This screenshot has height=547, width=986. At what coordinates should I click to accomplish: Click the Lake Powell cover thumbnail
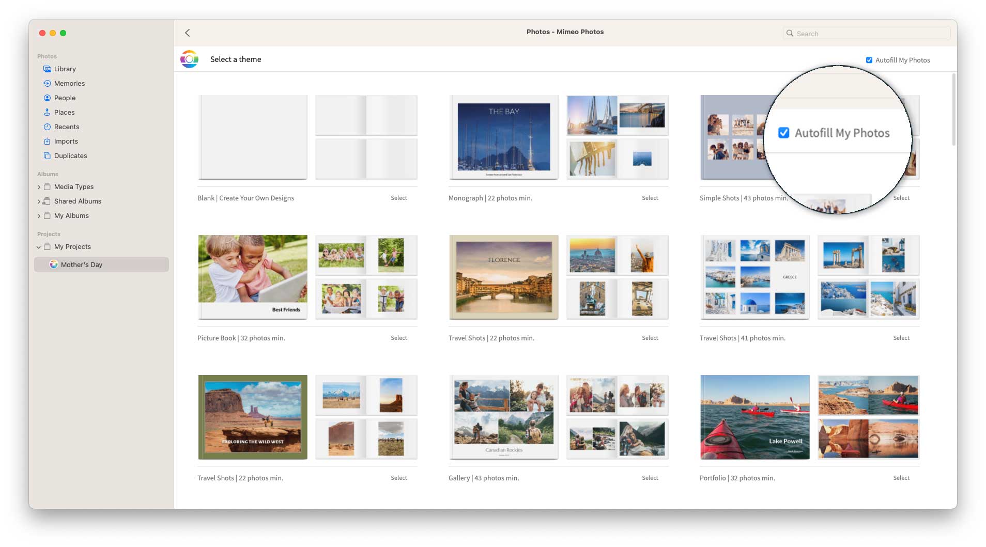pos(755,417)
